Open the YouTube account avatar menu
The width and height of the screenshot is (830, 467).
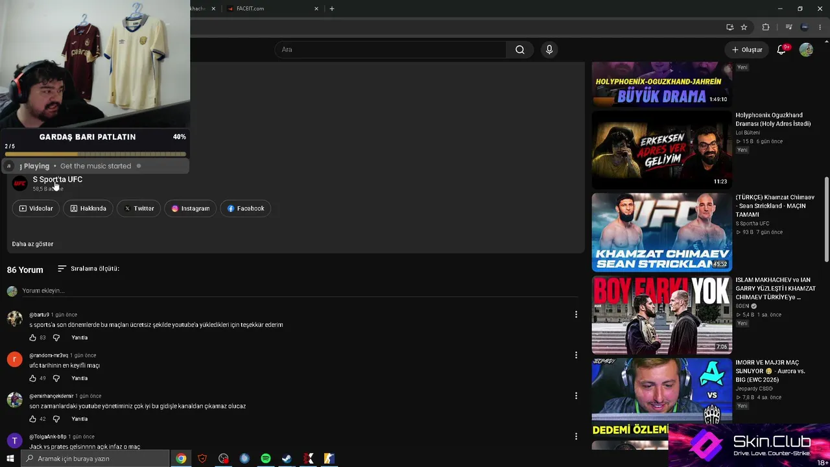806,50
